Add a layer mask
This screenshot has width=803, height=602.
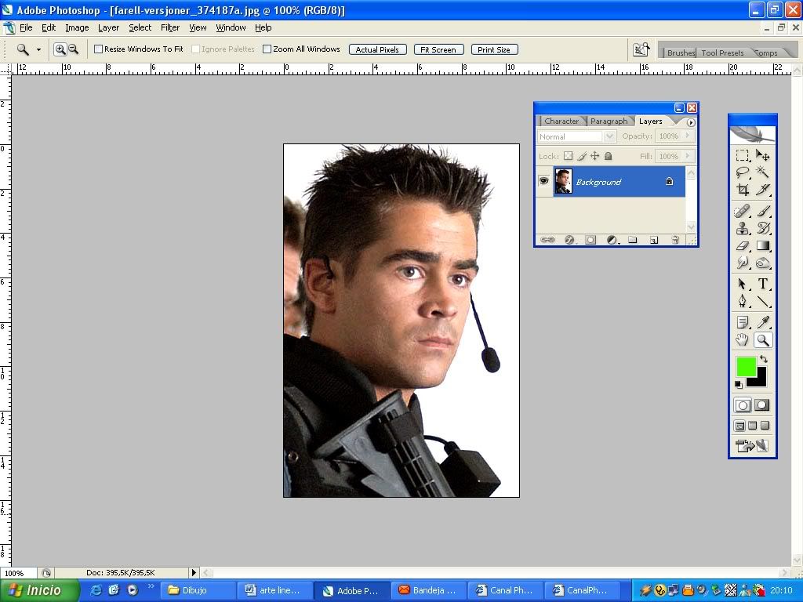click(x=590, y=240)
